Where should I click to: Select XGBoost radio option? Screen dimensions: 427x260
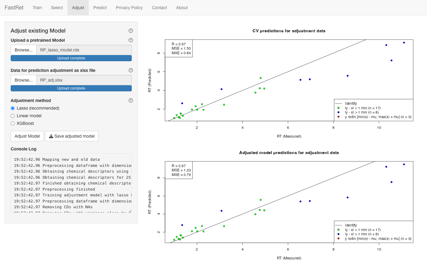coord(13,123)
